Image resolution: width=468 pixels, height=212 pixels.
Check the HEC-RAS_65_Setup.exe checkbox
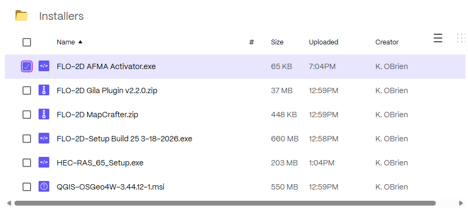tap(27, 163)
